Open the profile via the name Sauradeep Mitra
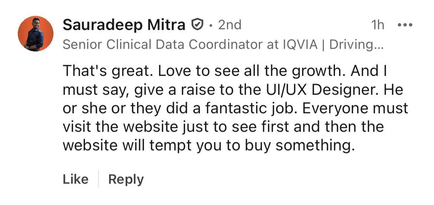The image size is (434, 205). click(x=124, y=25)
